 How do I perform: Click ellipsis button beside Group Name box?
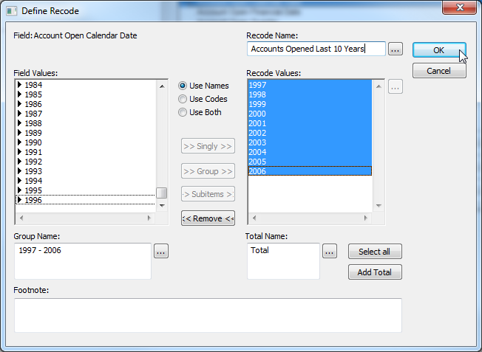(161, 252)
